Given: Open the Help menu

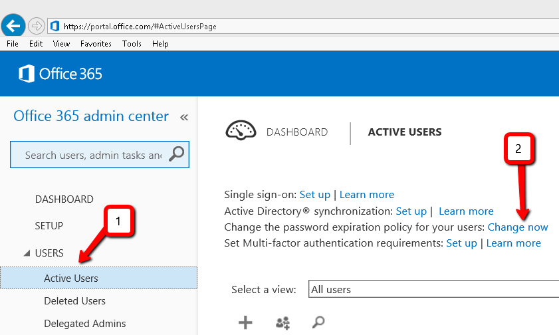Looking at the screenshot, I should 160,44.
